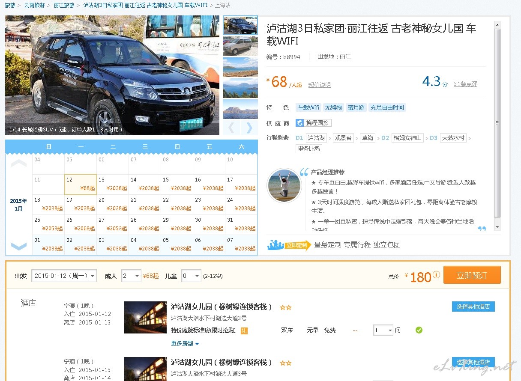The height and width of the screenshot is (381, 521).
Task: Open 丽江旅游 breadcrumb link
Action: [64, 5]
